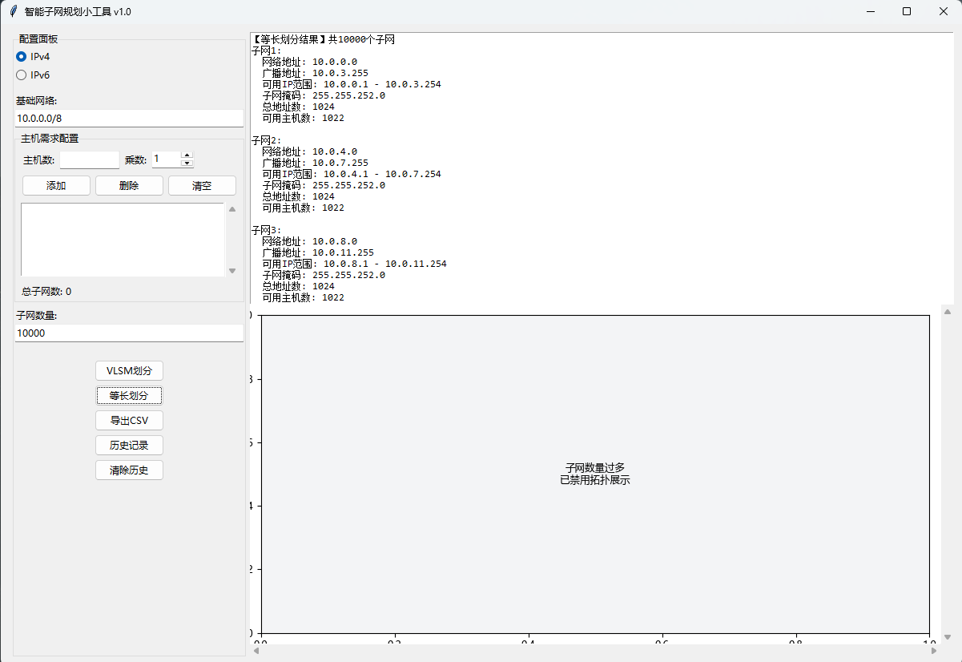This screenshot has height=662, width=962.
Task: Run VLSM划分
Action: point(129,370)
